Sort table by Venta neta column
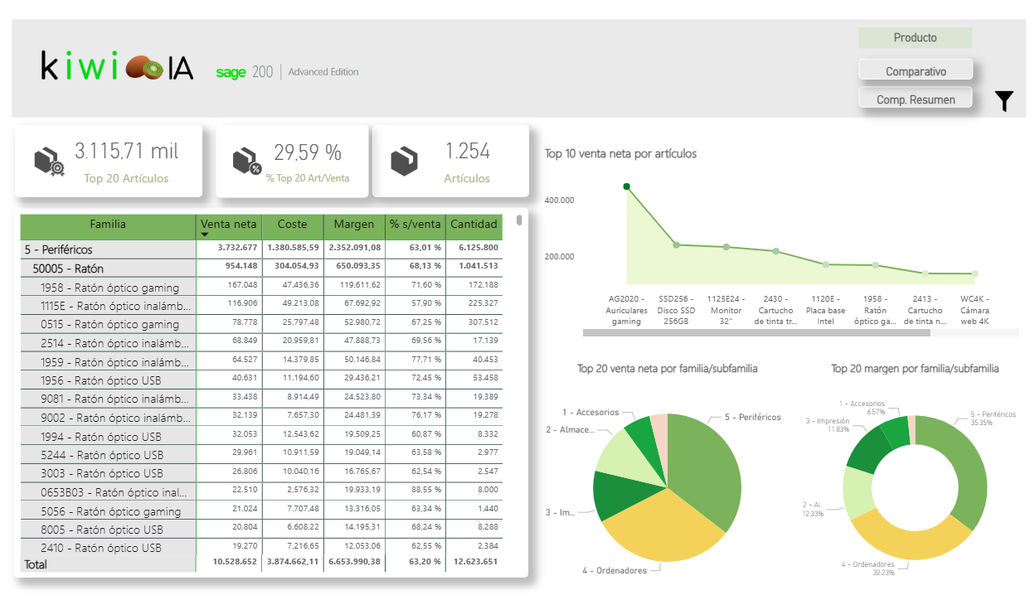The height and width of the screenshot is (600, 1035). [x=228, y=224]
